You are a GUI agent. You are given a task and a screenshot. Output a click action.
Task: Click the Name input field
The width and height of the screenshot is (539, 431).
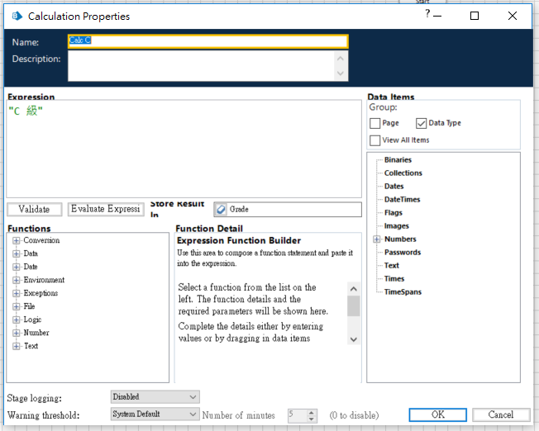point(208,41)
